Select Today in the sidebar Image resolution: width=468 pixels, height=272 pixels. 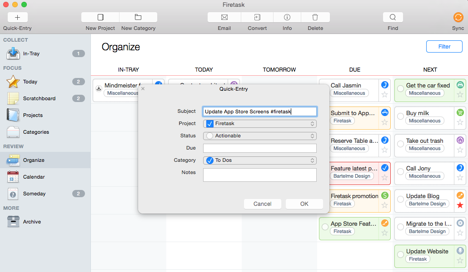click(45, 82)
